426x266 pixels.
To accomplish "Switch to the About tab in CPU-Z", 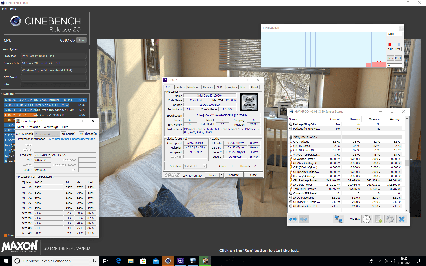I will click(254, 87).
